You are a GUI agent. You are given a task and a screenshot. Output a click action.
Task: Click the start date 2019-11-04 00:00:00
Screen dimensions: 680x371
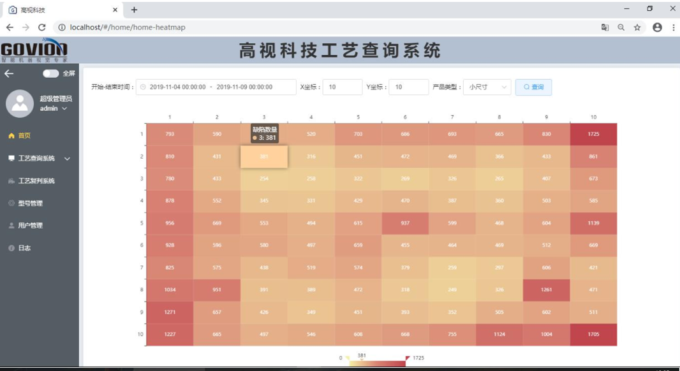(x=178, y=87)
